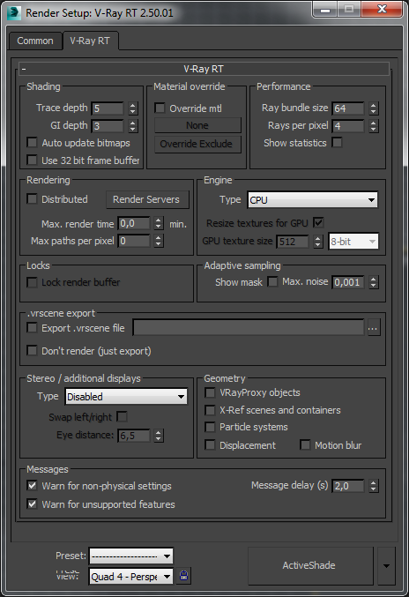Enable Override mtl checkbox
Screen dimensions: 409x597
[160, 108]
